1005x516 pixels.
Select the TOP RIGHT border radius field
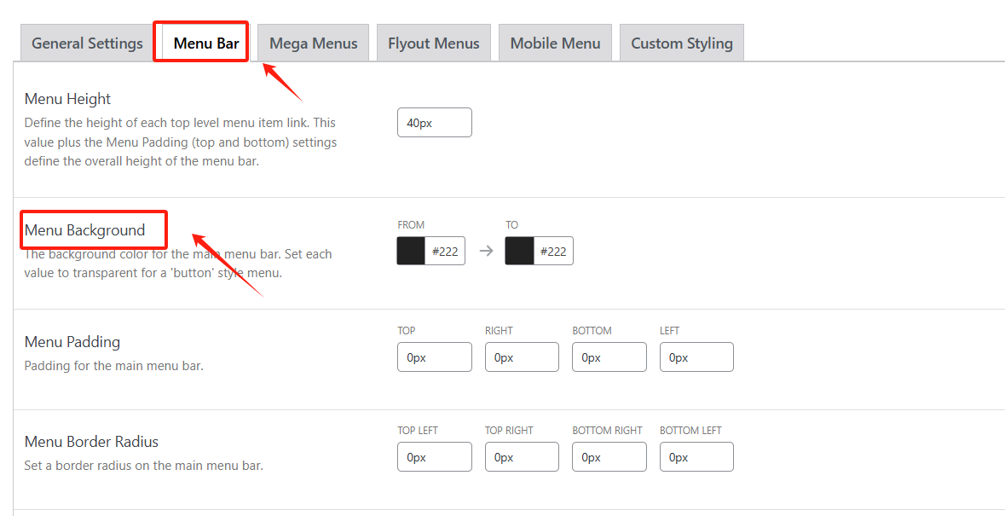pyautogui.click(x=522, y=456)
